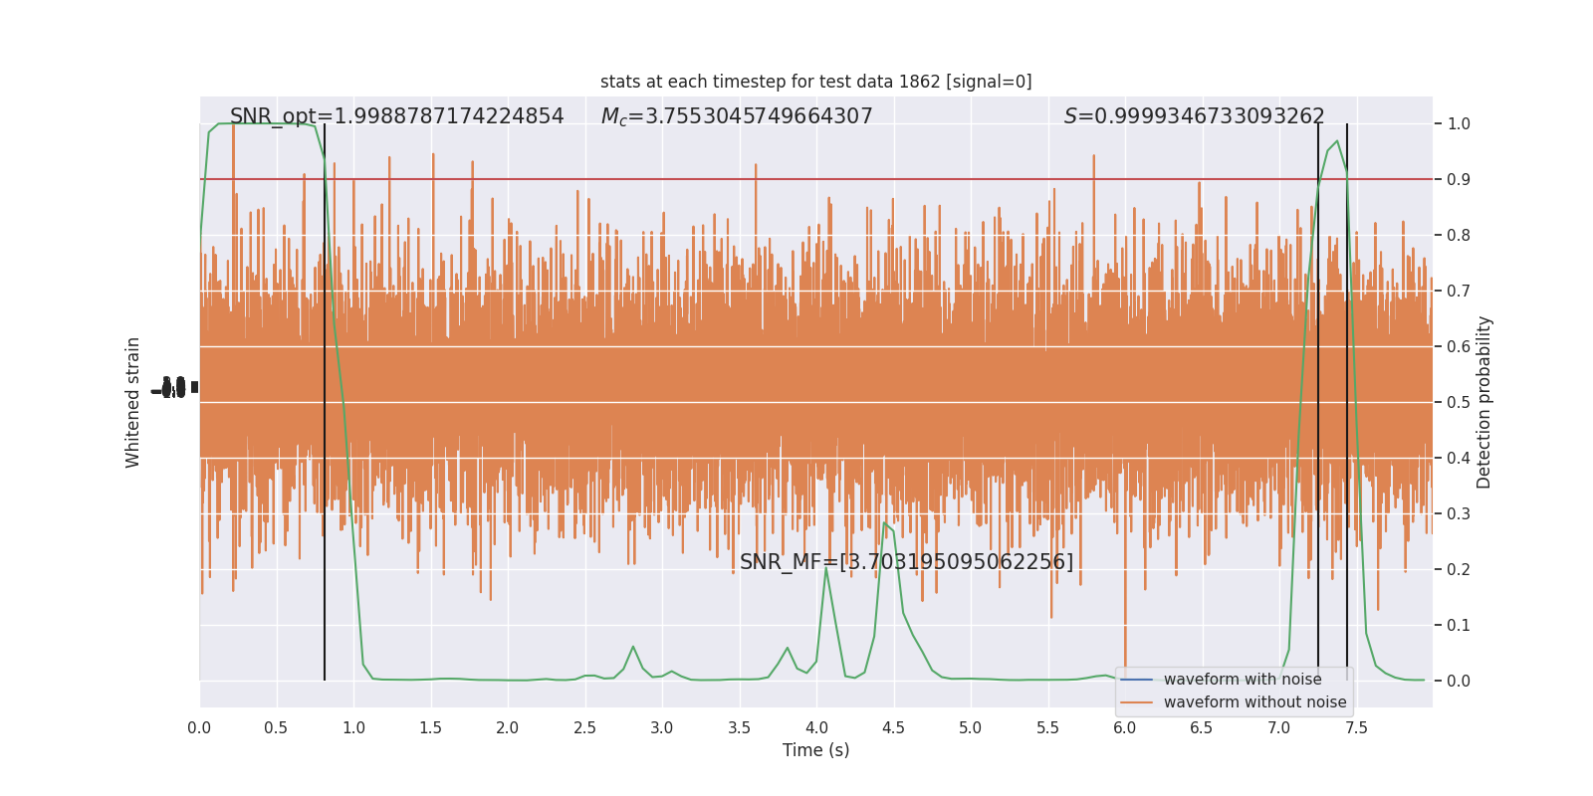
Task: Click the x-axis tick label 5.0
Action: [971, 727]
